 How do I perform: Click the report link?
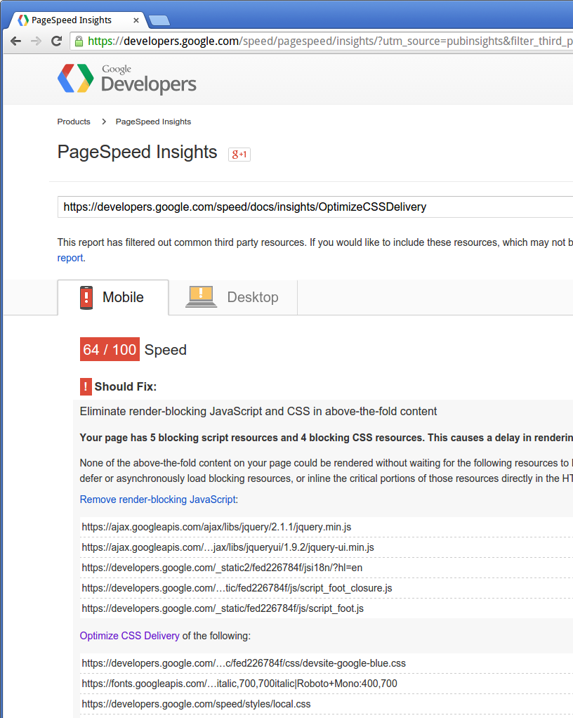70,258
